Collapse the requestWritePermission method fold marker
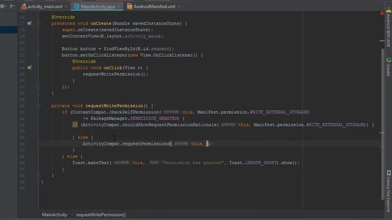This screenshot has height=220, width=392. 39,106
